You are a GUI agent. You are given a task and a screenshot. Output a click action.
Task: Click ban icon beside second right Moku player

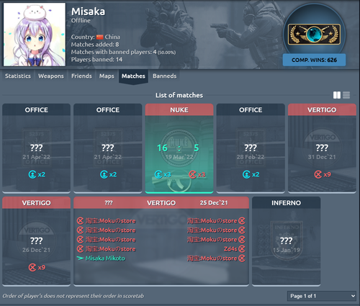242,230
